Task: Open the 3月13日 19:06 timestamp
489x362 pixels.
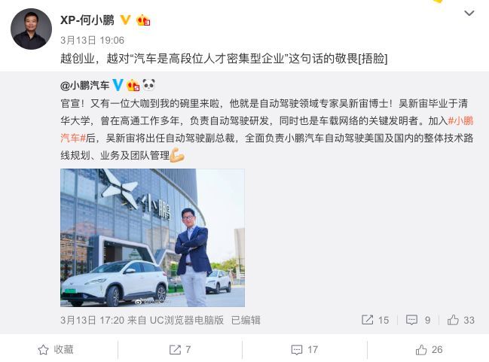Action: point(93,40)
